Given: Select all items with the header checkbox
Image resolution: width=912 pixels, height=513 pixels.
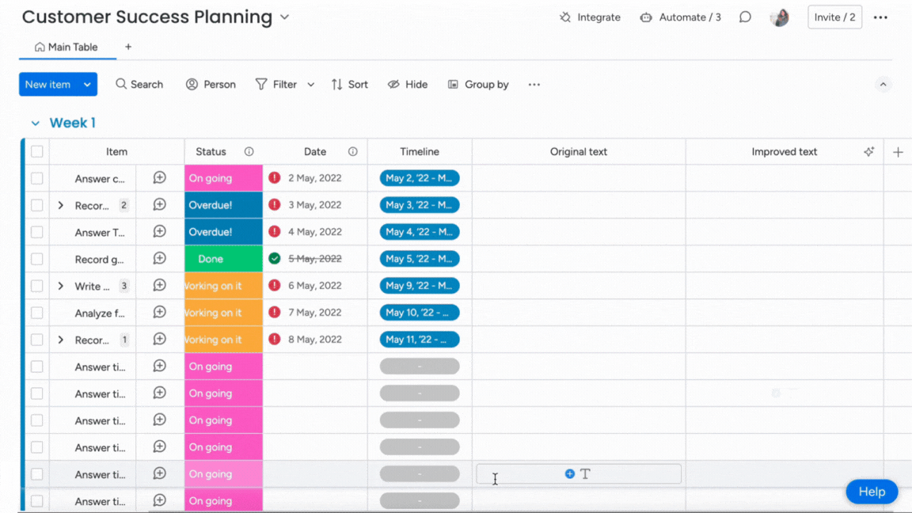Looking at the screenshot, I should click(37, 151).
